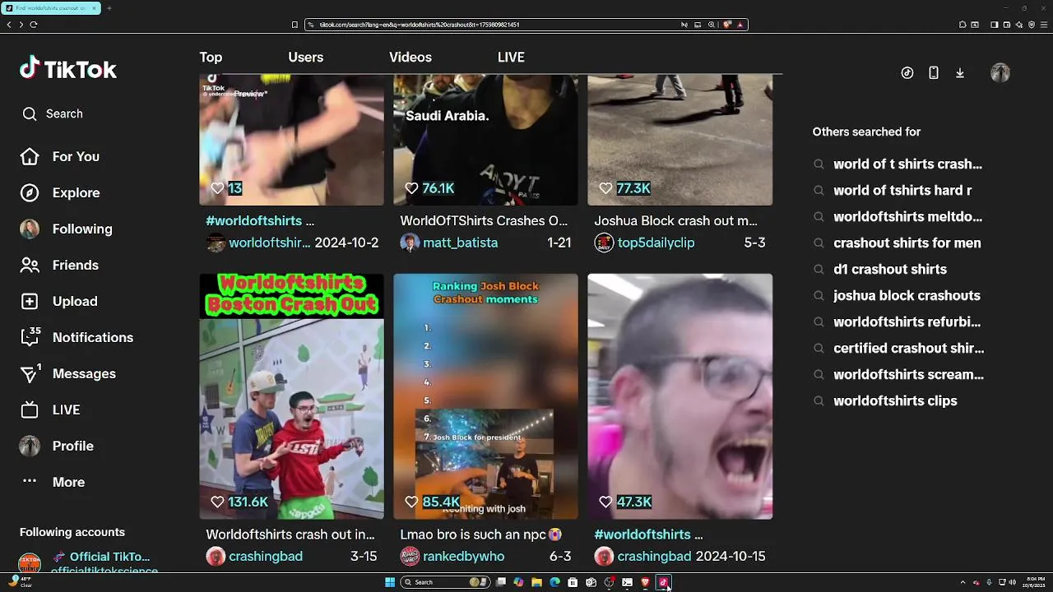This screenshot has height=592, width=1053.
Task: Click the browser back arrow
Action: click(9, 25)
